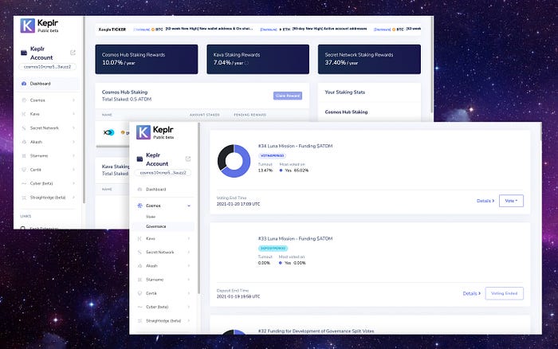Open the external link icon next to Keplr Account in governance window
Viewport: 558px width, 349px height.
point(188,159)
